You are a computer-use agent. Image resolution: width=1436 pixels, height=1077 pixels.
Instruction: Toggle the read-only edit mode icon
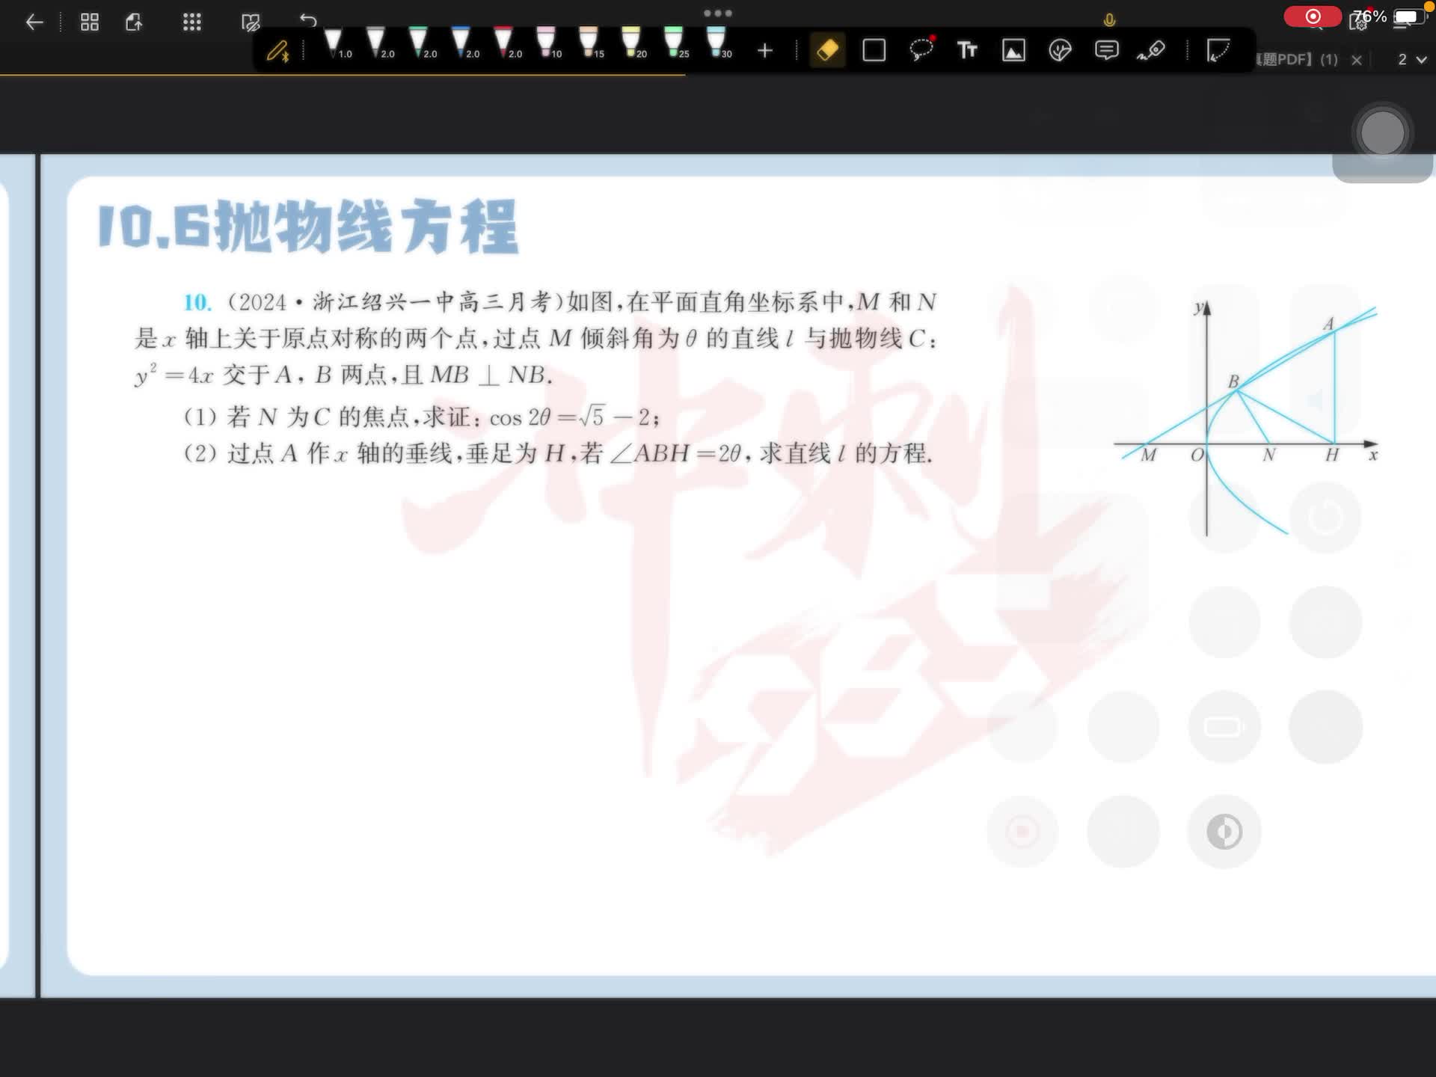click(x=251, y=22)
